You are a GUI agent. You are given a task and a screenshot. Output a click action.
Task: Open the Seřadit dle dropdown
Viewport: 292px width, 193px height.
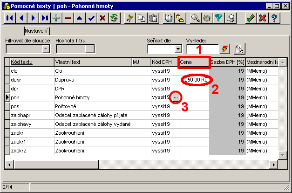coord(178,49)
